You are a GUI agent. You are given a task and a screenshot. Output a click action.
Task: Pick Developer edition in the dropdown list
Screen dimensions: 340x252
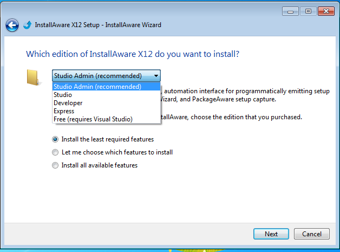coord(106,103)
